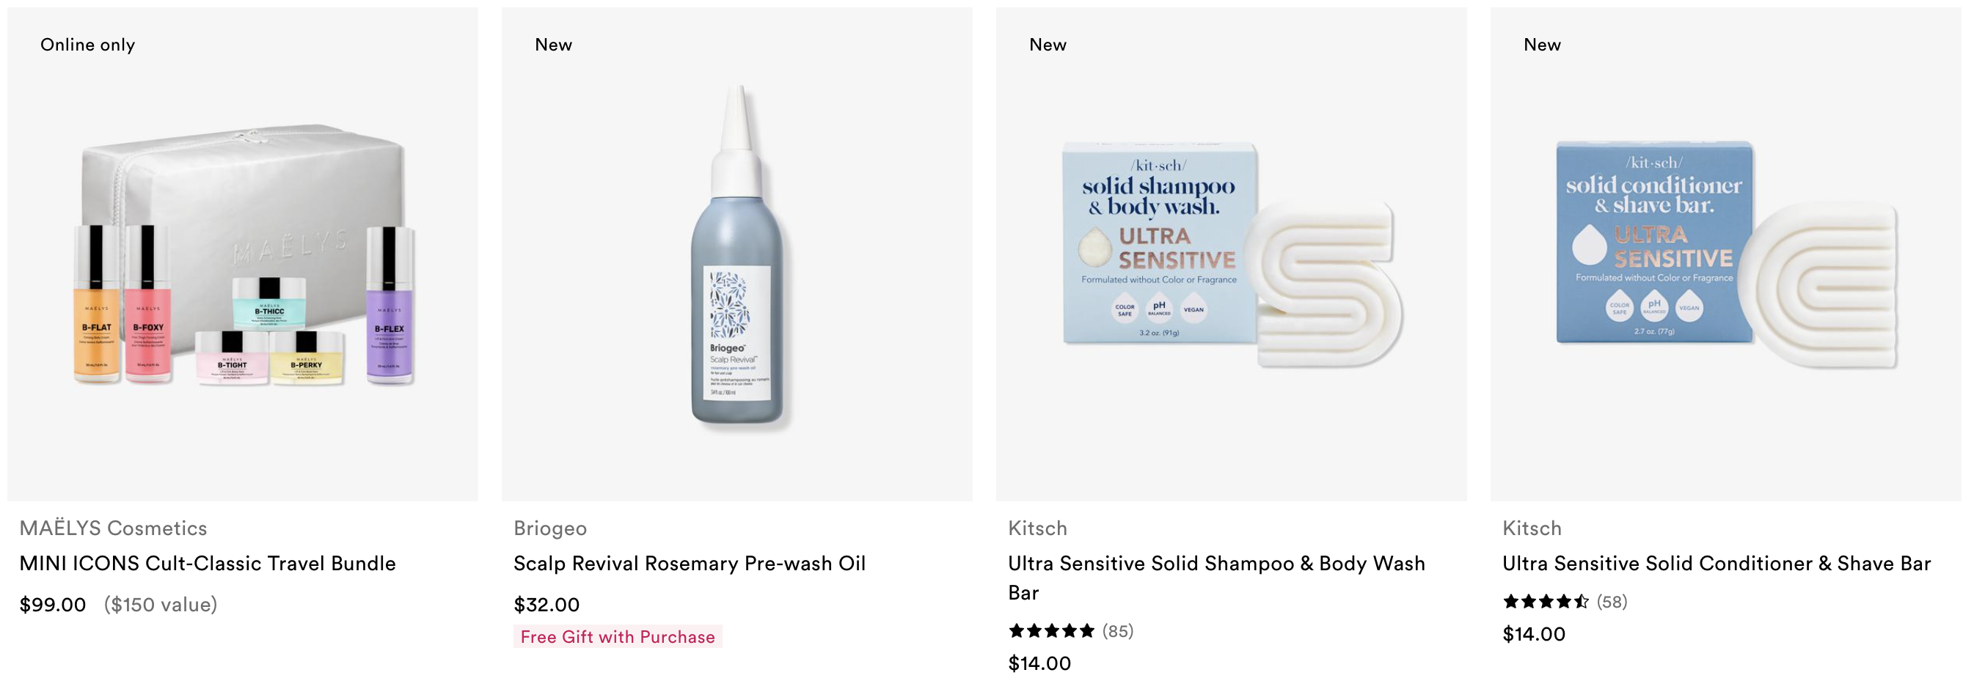Click the New label on Briogeo card
The image size is (1963, 689).
click(553, 45)
